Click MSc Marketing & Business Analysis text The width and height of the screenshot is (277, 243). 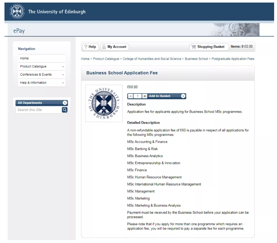[154, 205]
